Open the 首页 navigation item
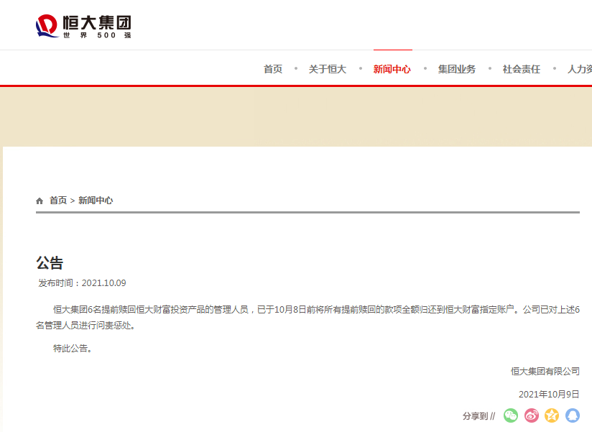The width and height of the screenshot is (592, 432). pyautogui.click(x=273, y=69)
